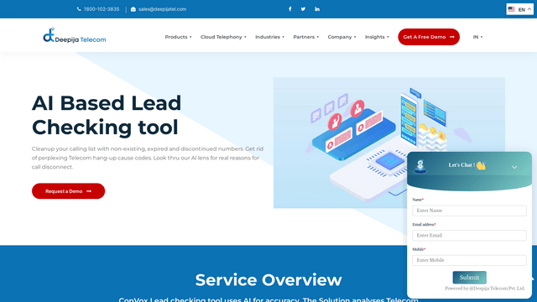Image resolution: width=537 pixels, height=302 pixels.
Task: Open the Cloud Telephony menu
Action: tap(223, 37)
